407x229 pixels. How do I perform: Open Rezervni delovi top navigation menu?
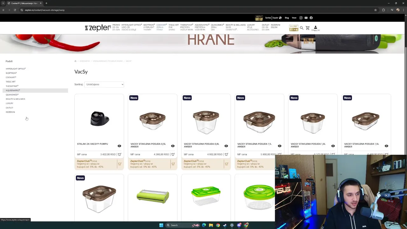click(275, 26)
